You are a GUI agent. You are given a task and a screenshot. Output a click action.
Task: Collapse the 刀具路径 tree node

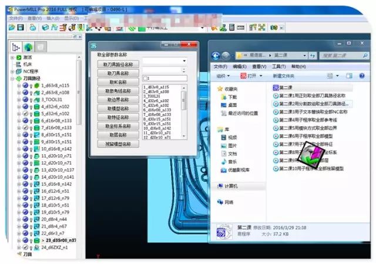tap(12, 79)
